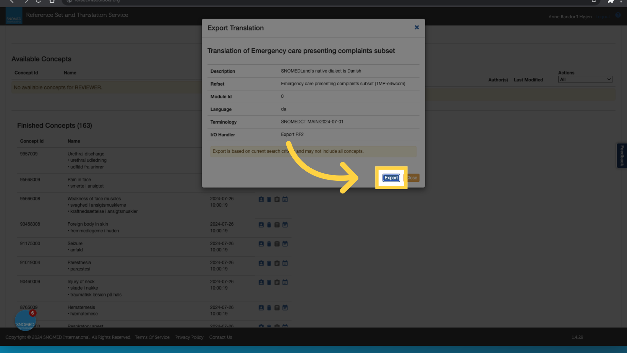The width and height of the screenshot is (627, 353).
Task: Open calendar log icon for Weakness of face muscles
Action: pos(285,199)
